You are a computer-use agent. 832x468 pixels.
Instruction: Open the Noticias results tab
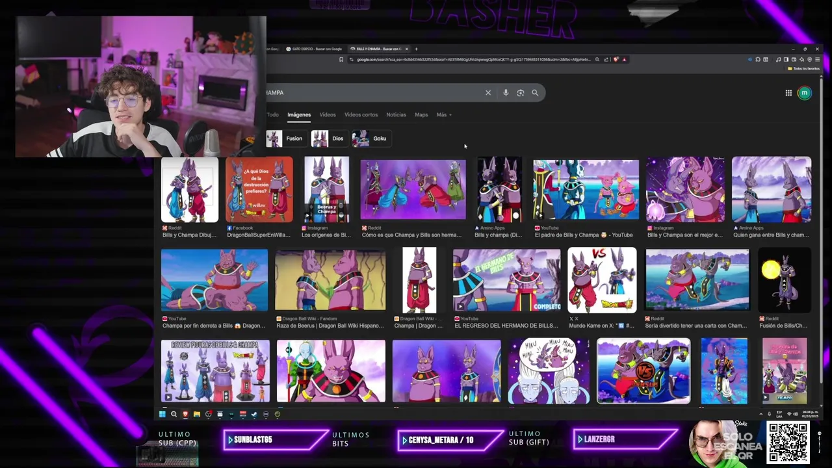click(396, 114)
